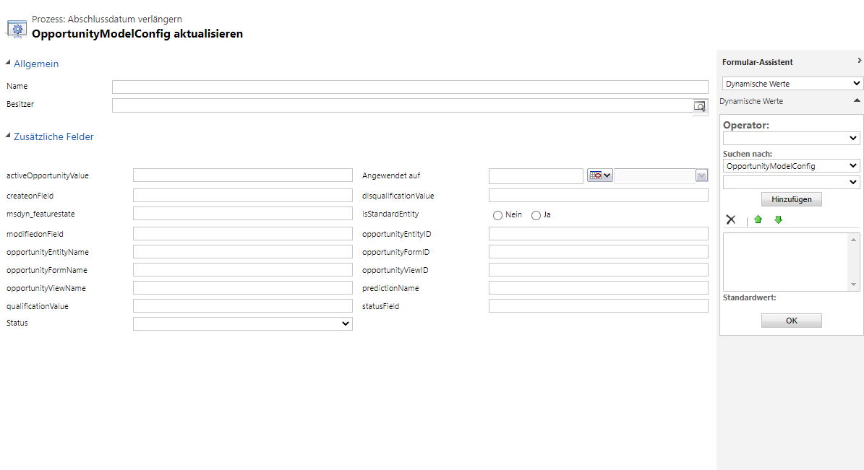Click into the Name field
This screenshot has height=470, width=864.
pos(410,87)
